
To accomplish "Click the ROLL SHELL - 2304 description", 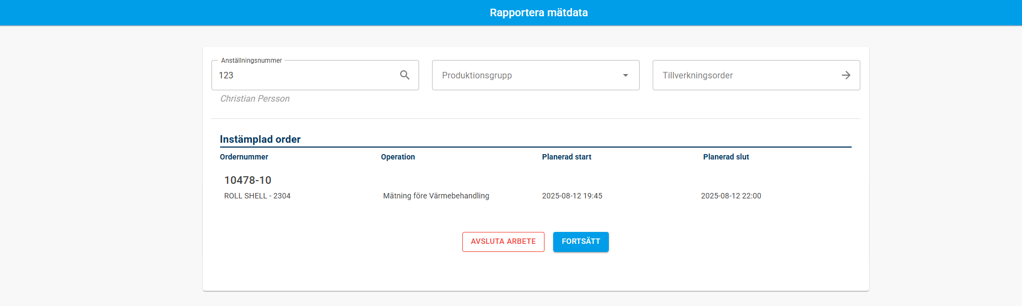I will click(x=257, y=196).
